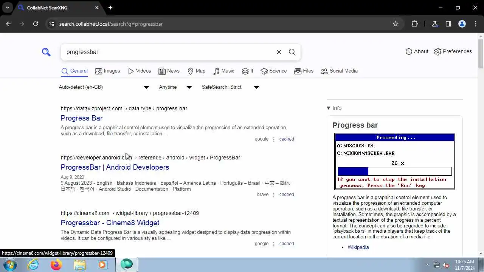Open search Preferences
Viewport: 484px width, 272px height.
tap(453, 51)
